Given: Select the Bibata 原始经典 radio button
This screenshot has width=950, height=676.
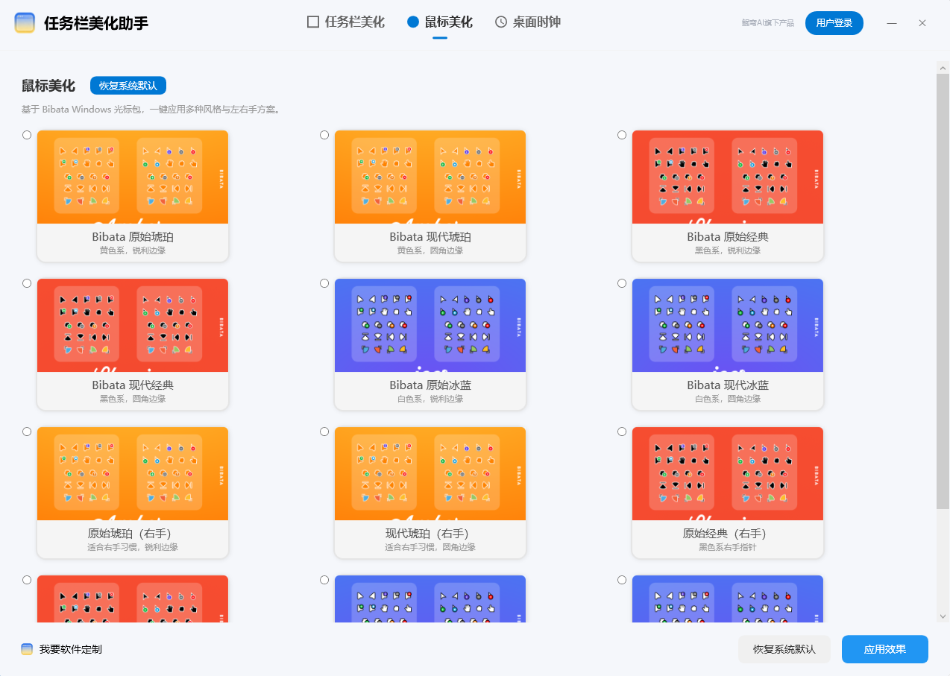Looking at the screenshot, I should point(622,135).
